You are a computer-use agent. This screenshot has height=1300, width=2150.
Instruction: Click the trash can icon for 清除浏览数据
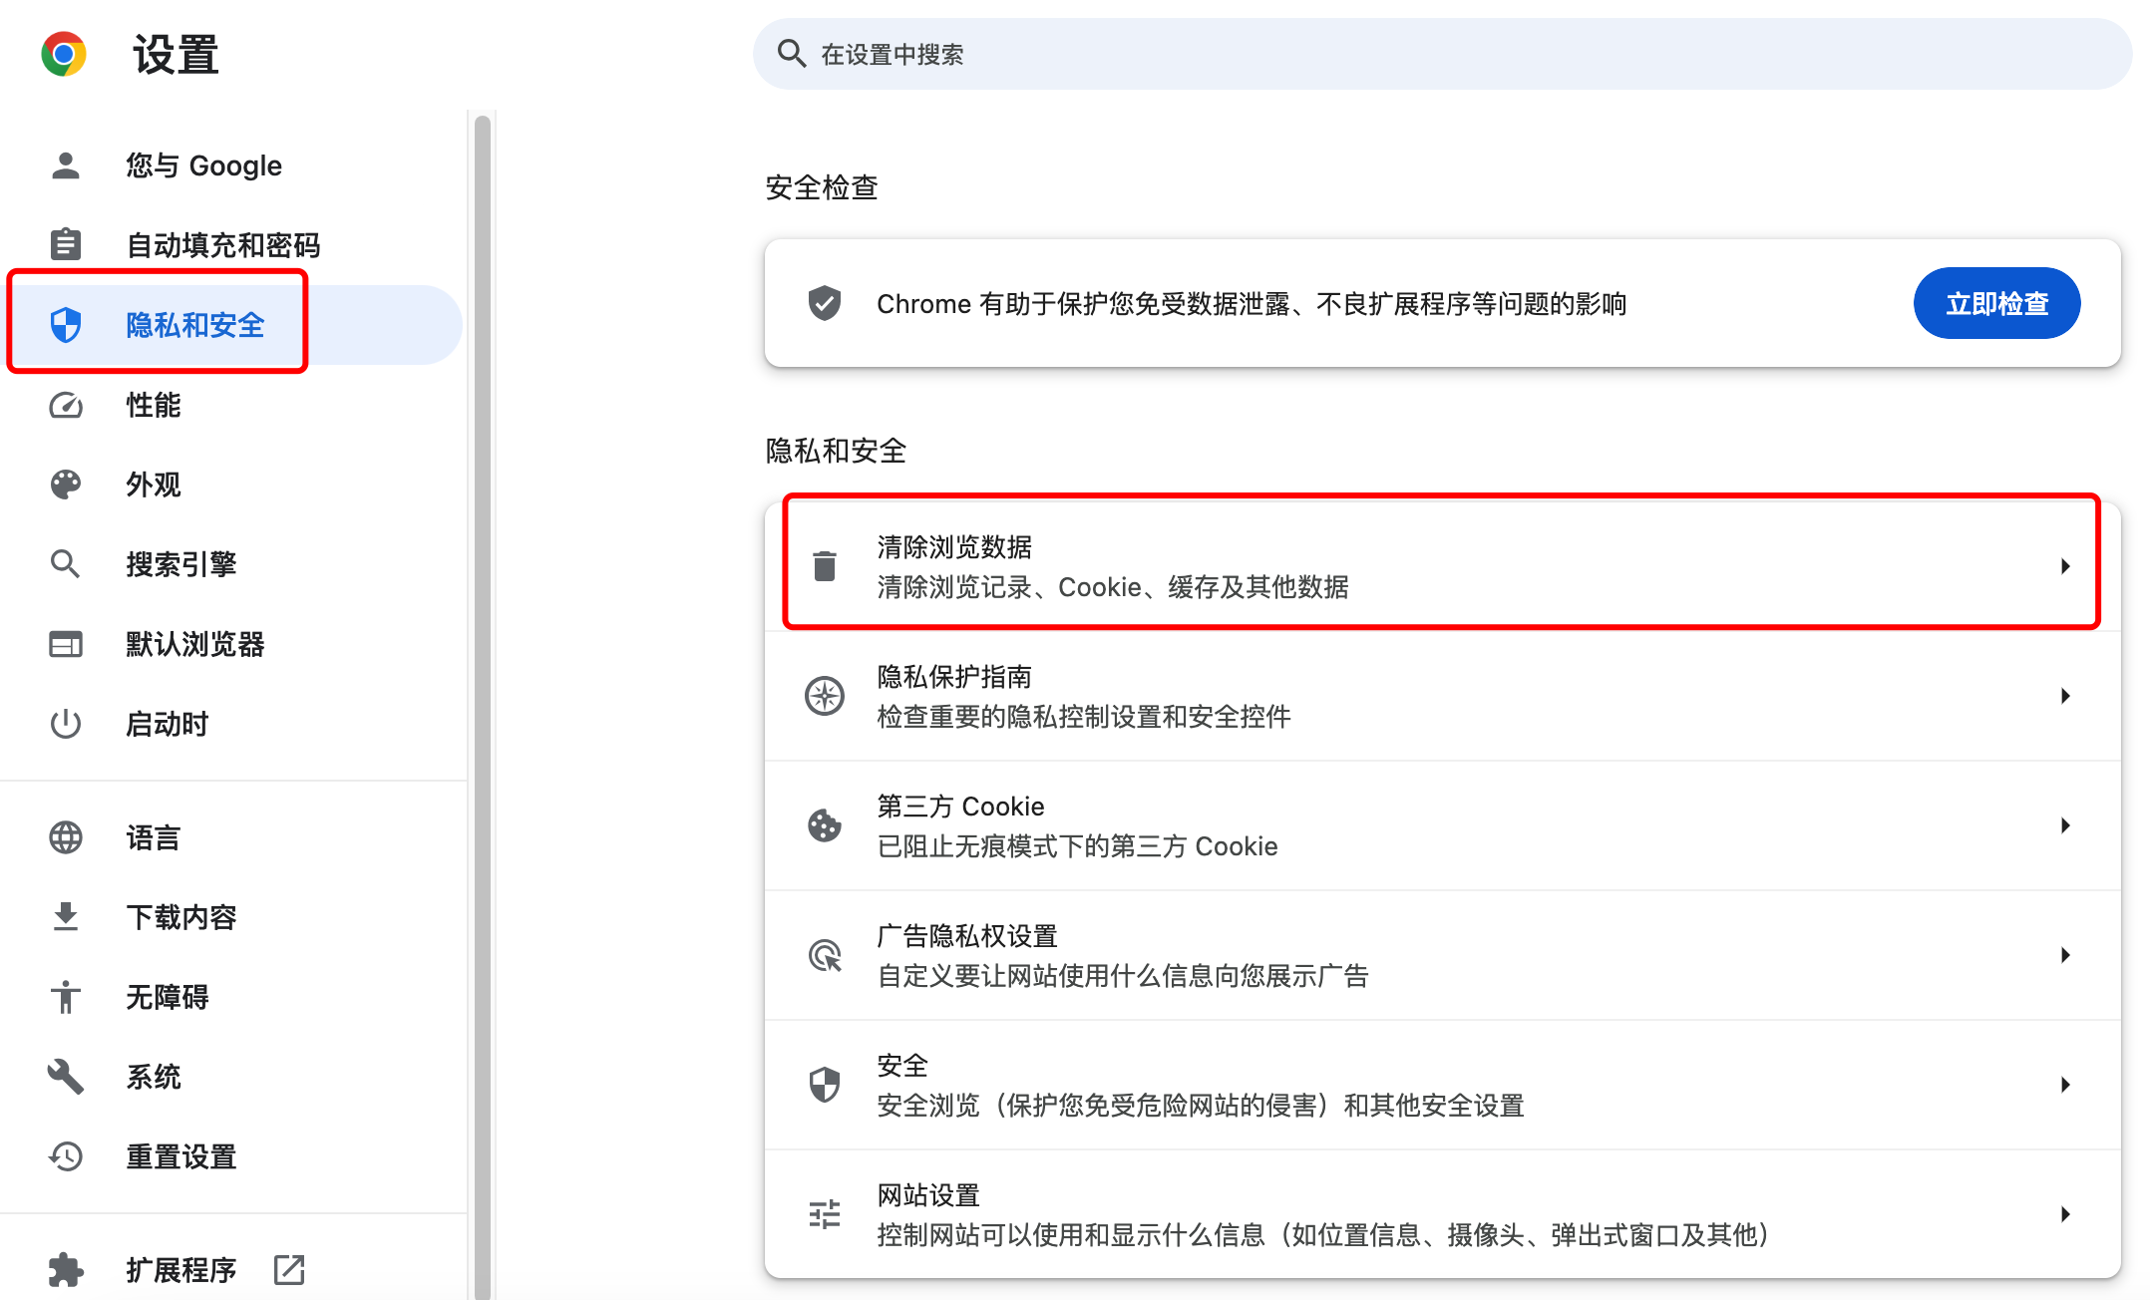pos(825,566)
